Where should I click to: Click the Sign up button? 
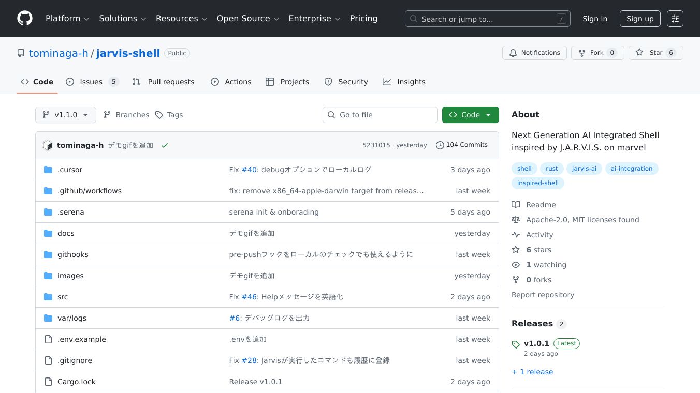(x=640, y=19)
